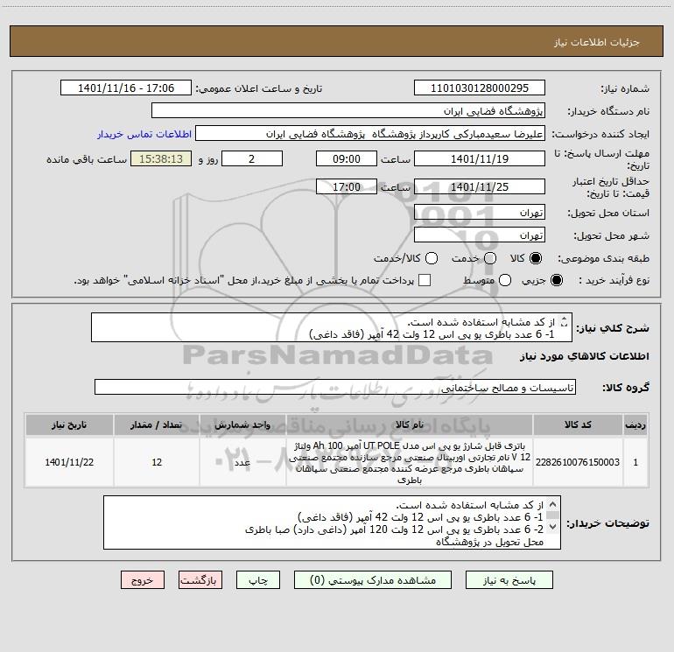This screenshot has width=674, height=652.
Task: Click the scroll arrows in شرح کلی نیاز box
Action: (x=565, y=321)
